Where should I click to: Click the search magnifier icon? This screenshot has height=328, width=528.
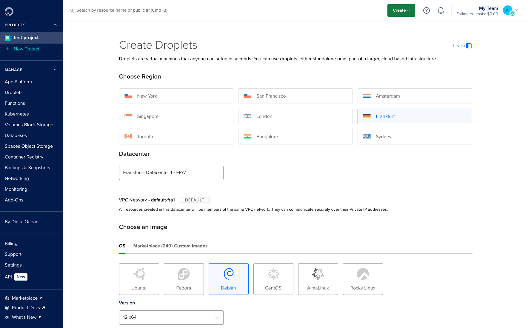coord(72,10)
